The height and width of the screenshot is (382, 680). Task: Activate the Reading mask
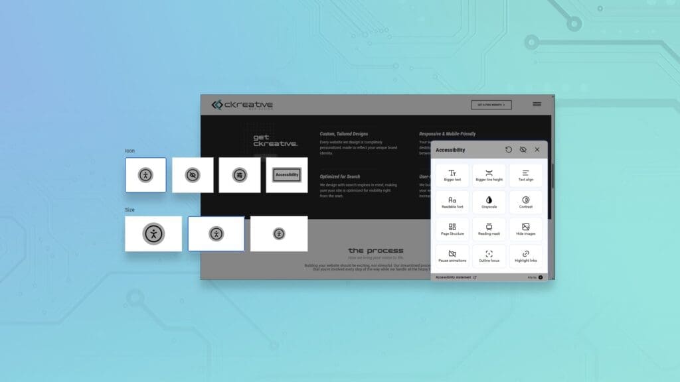(489, 229)
